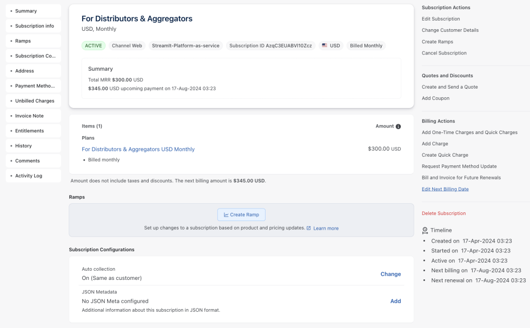Viewport: 530px width, 328px height.
Task: Open the Learn more link
Action: (326, 228)
